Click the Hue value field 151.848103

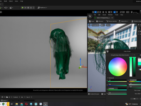pyautogui.click(x=135, y=80)
